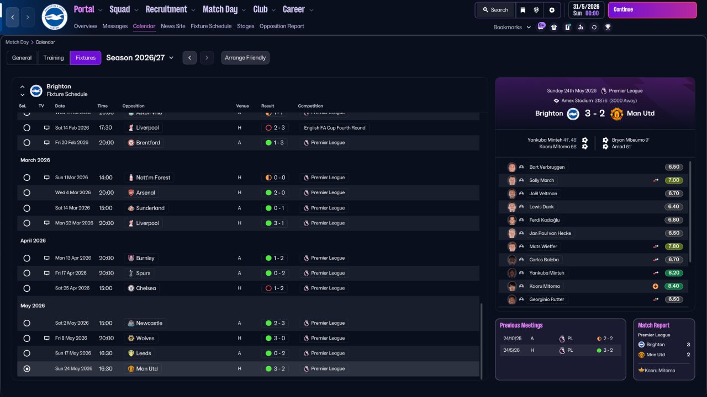This screenshot has width=707, height=397.
Task: Click the Continue button
Action: point(652,10)
